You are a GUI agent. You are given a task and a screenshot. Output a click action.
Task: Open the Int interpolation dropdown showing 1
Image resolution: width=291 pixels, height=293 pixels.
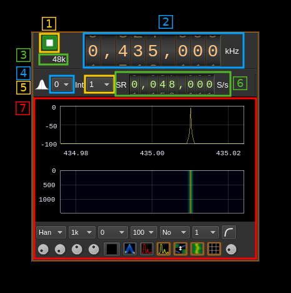(100, 85)
